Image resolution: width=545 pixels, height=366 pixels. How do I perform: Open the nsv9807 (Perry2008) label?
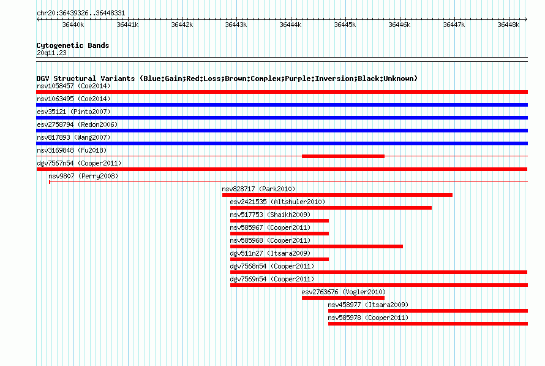[83, 176]
